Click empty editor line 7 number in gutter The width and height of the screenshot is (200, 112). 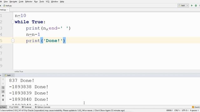point(1,53)
